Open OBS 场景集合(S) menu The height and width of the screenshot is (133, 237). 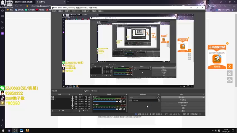(86, 11)
